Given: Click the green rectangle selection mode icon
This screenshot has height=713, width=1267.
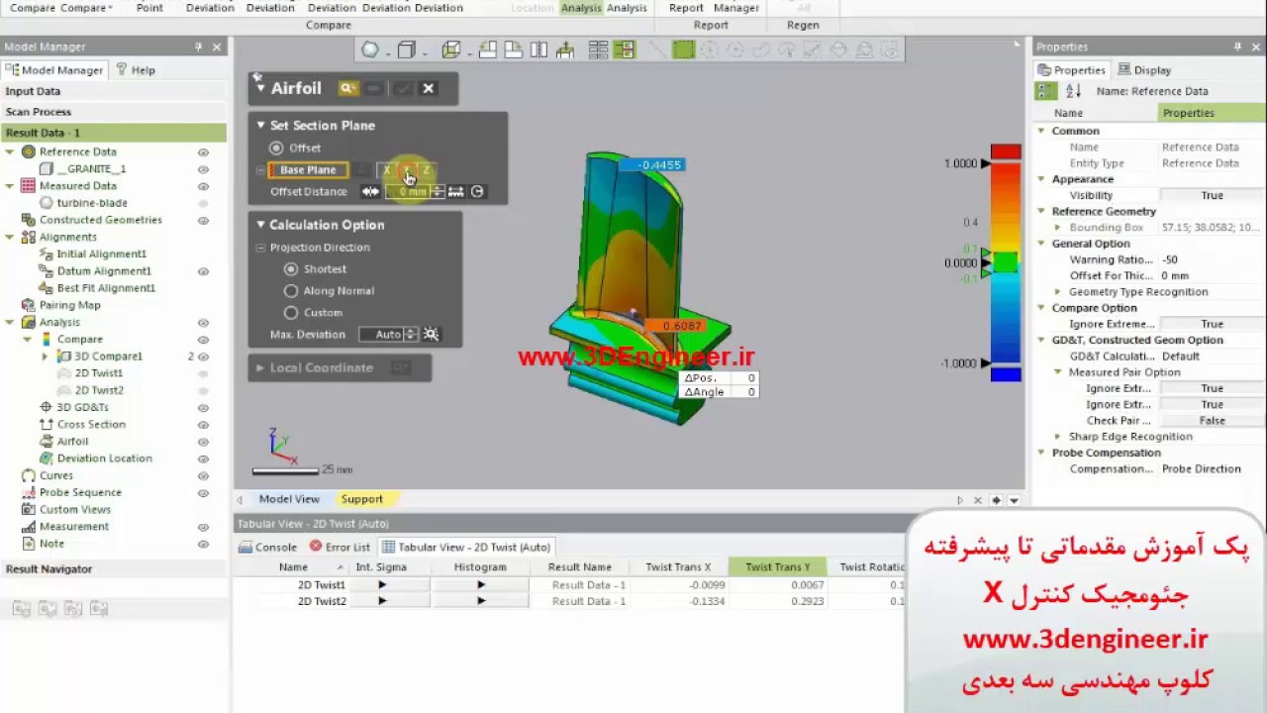Looking at the screenshot, I should click(x=683, y=50).
